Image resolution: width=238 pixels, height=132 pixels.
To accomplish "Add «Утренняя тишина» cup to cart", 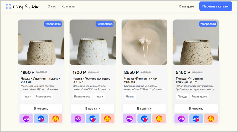I will point(41,108).
